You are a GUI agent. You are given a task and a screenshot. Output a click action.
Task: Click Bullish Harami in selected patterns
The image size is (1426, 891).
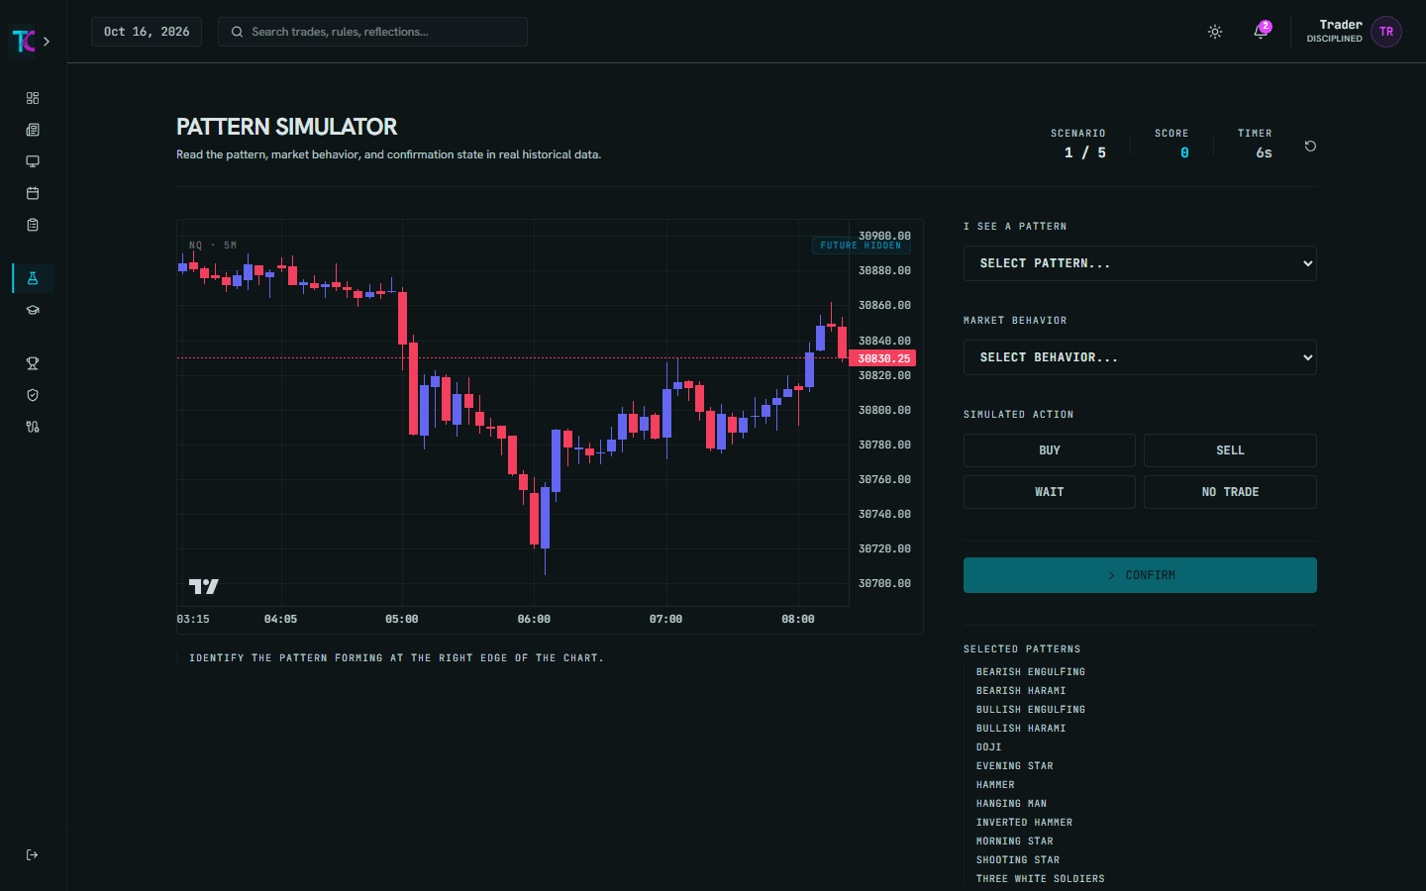(x=1021, y=729)
